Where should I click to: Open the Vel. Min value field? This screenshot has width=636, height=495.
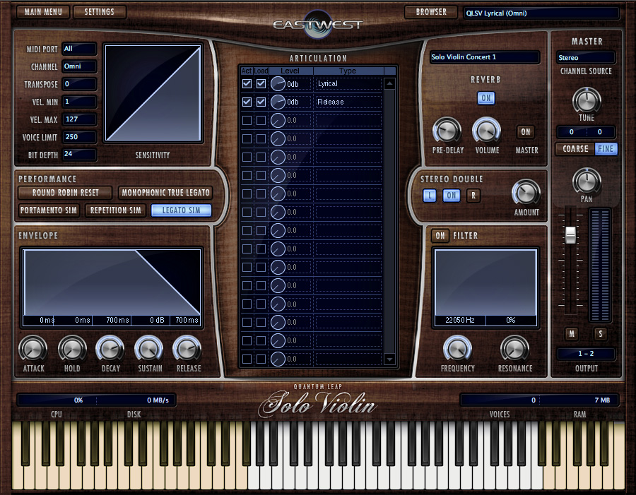[x=79, y=102]
